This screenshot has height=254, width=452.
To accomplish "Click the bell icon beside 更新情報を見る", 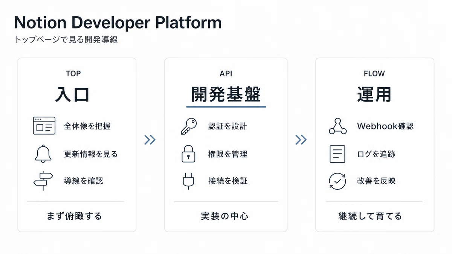I will coord(43,154).
